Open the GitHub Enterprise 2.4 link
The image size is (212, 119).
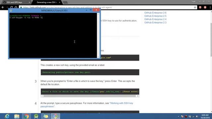[x=155, y=19]
